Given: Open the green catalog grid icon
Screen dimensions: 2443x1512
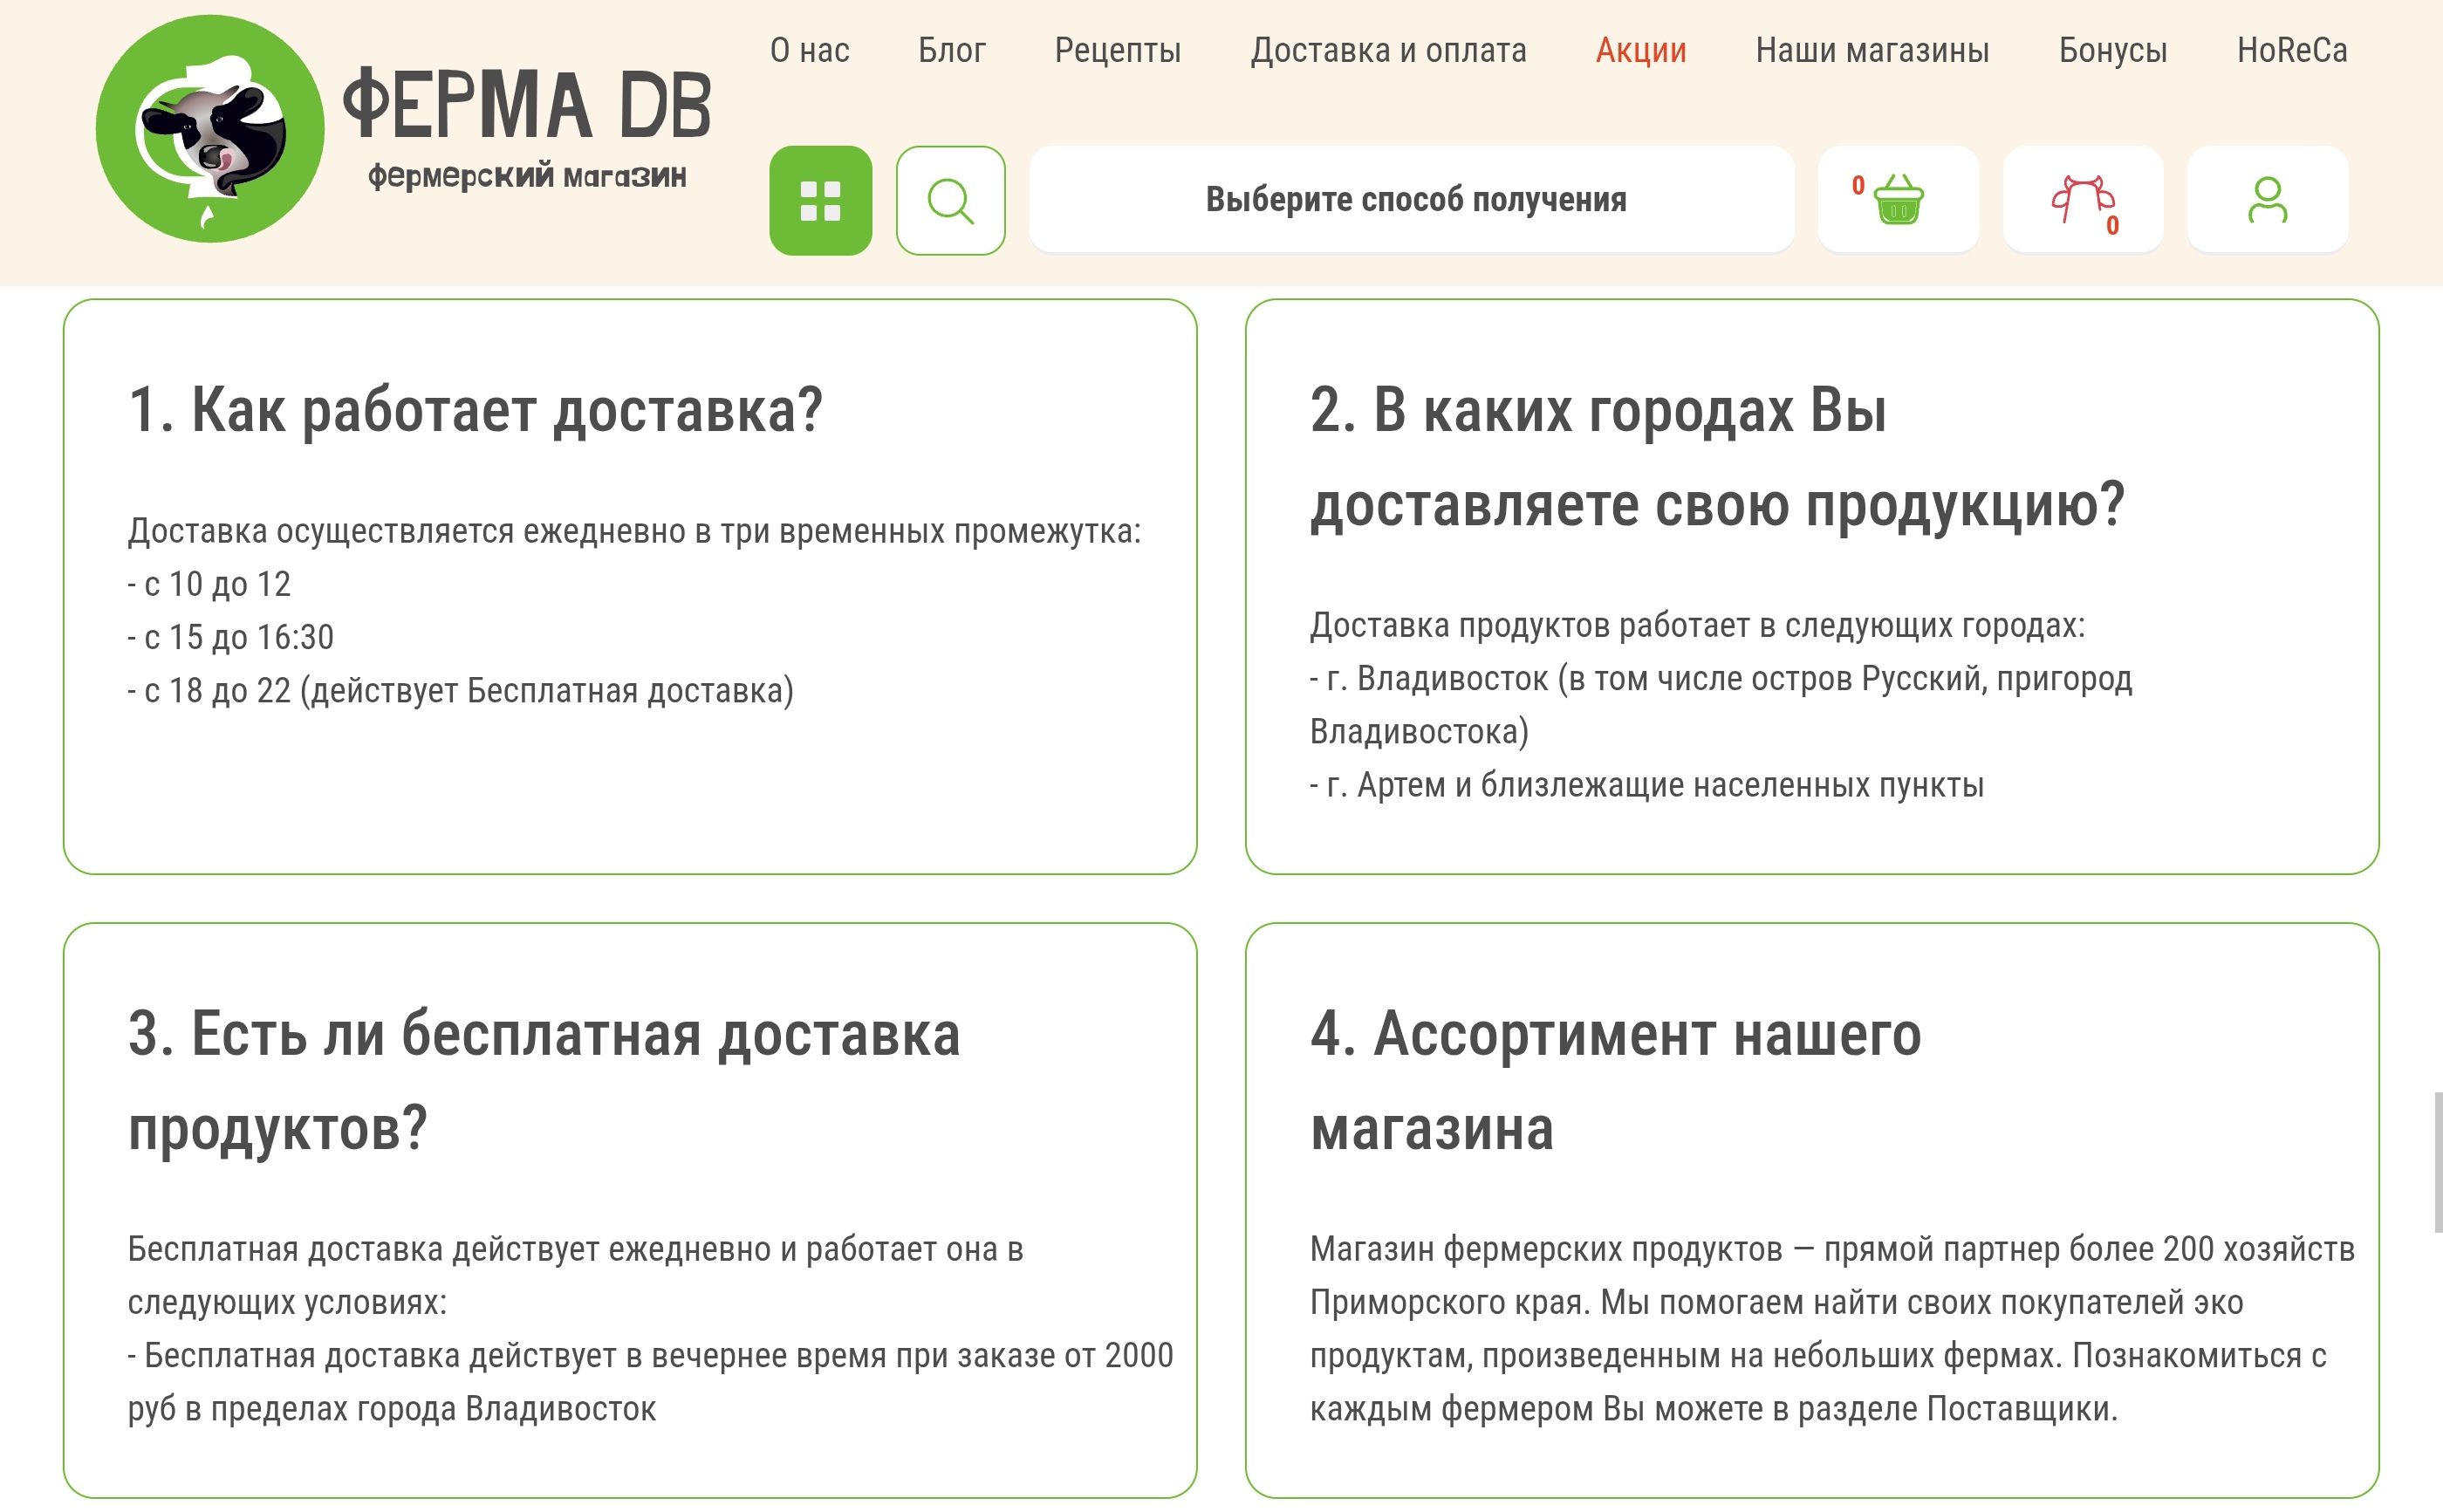Looking at the screenshot, I should pyautogui.click(x=820, y=200).
